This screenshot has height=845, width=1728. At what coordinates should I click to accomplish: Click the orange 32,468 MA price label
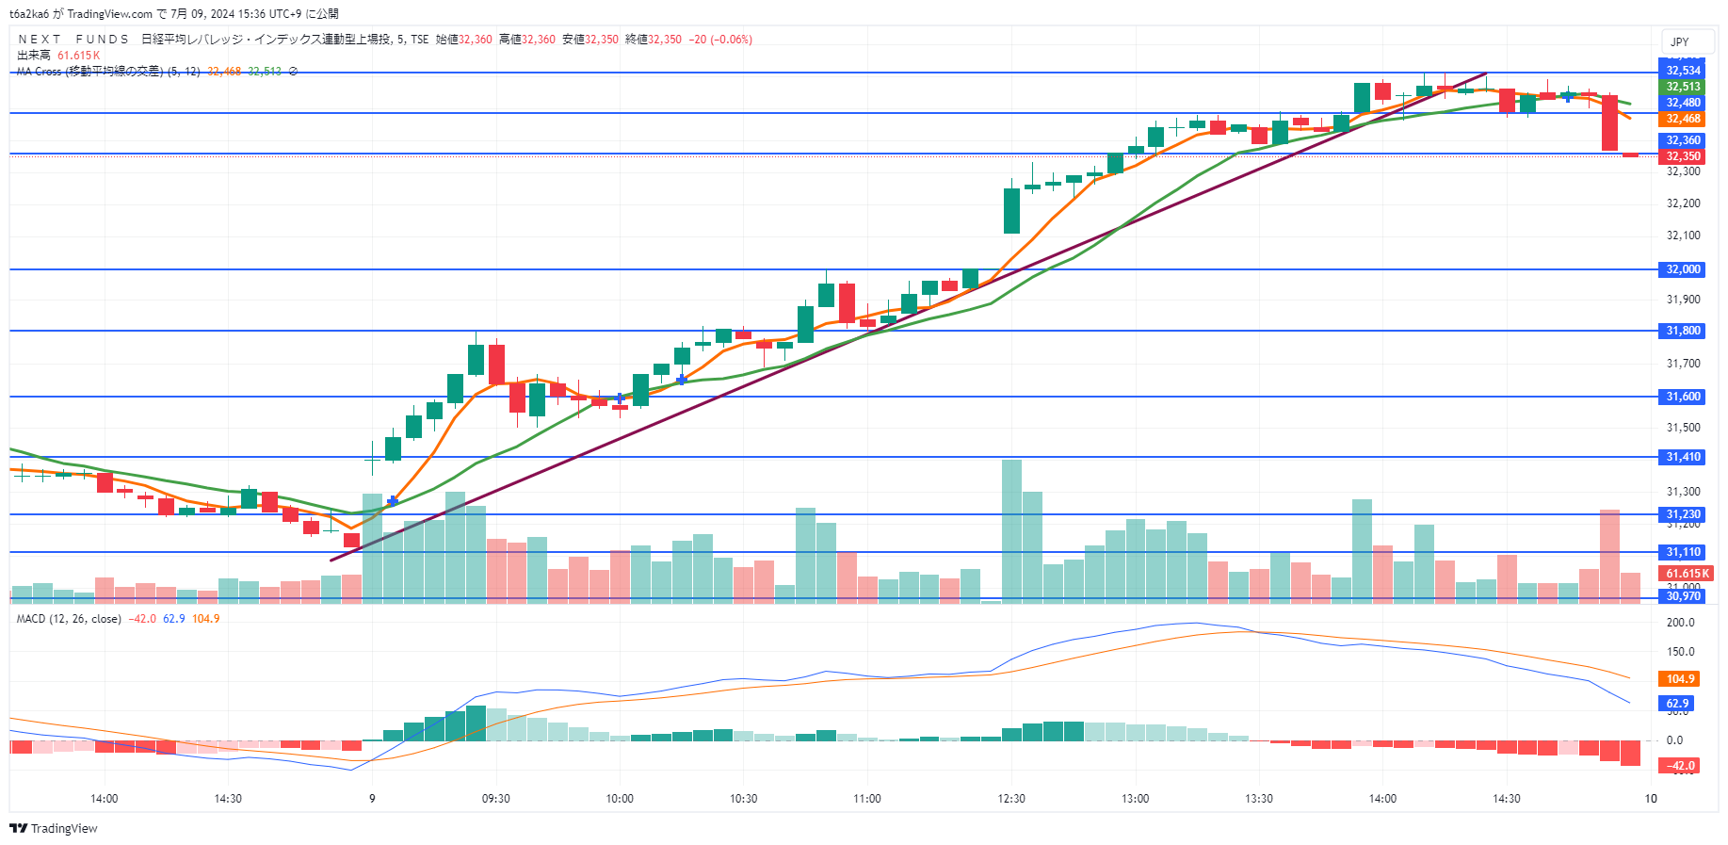[x=1683, y=119]
